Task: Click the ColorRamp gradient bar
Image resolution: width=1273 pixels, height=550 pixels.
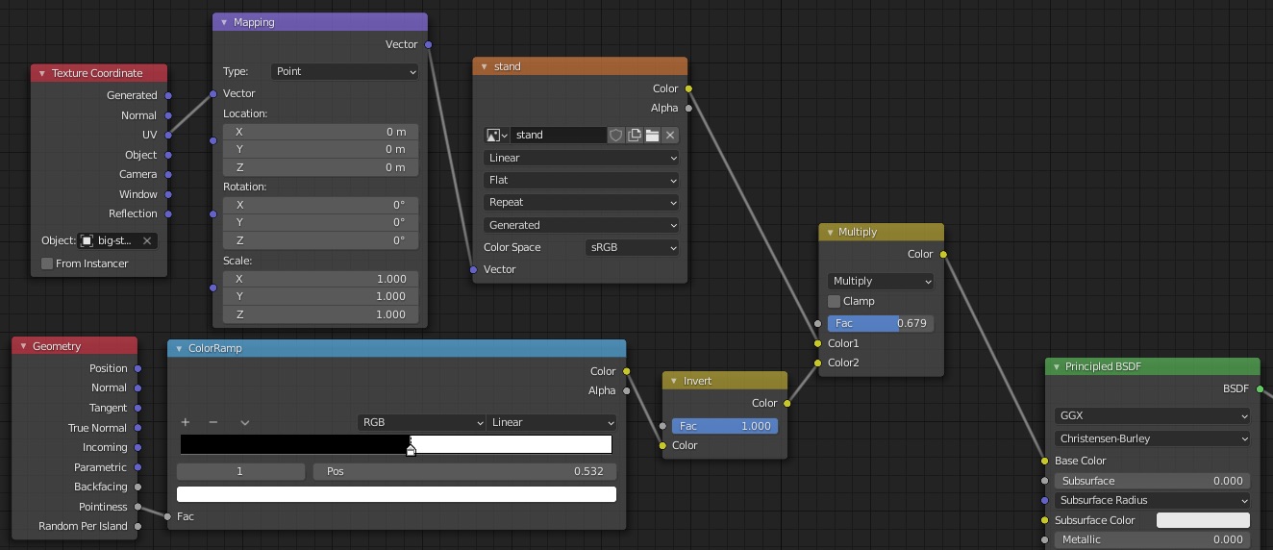Action: [x=396, y=443]
